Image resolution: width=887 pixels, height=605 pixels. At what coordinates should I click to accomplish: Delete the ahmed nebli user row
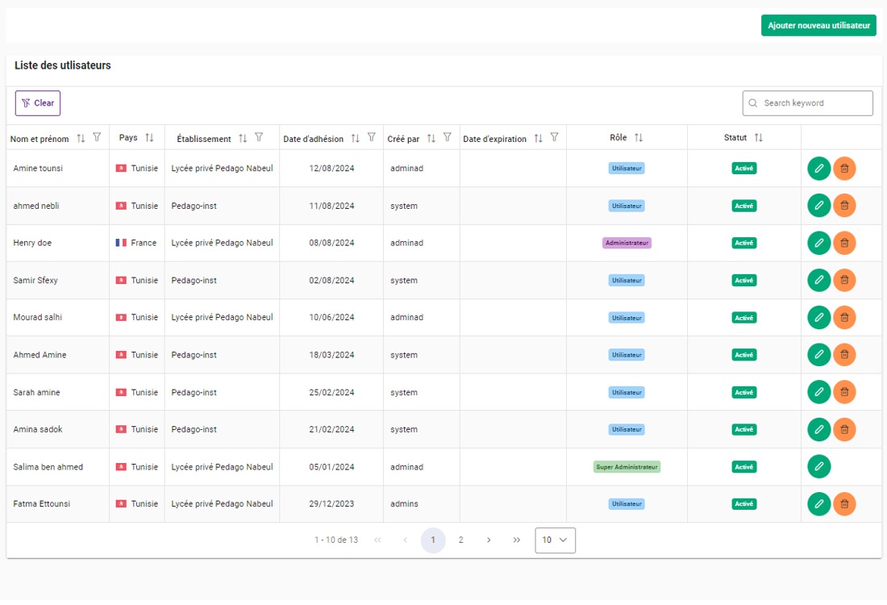[x=844, y=206]
